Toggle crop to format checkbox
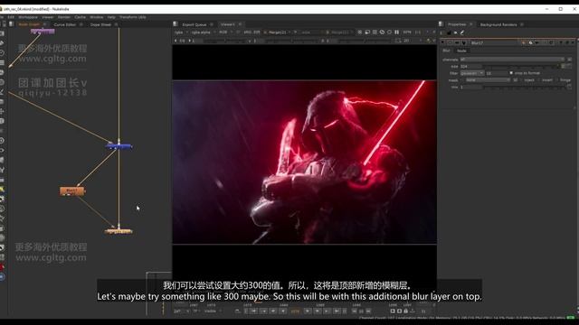 511,73
